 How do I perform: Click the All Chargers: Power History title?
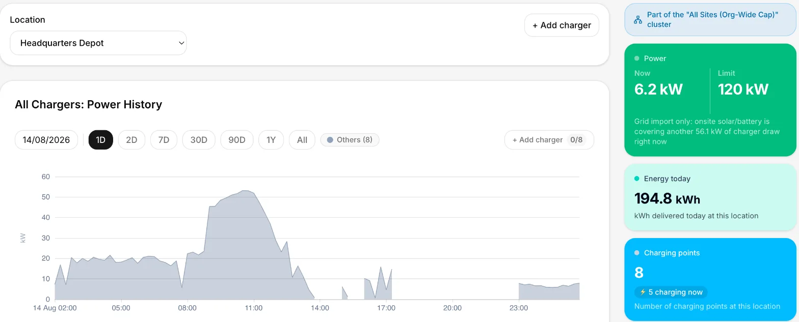coord(89,105)
